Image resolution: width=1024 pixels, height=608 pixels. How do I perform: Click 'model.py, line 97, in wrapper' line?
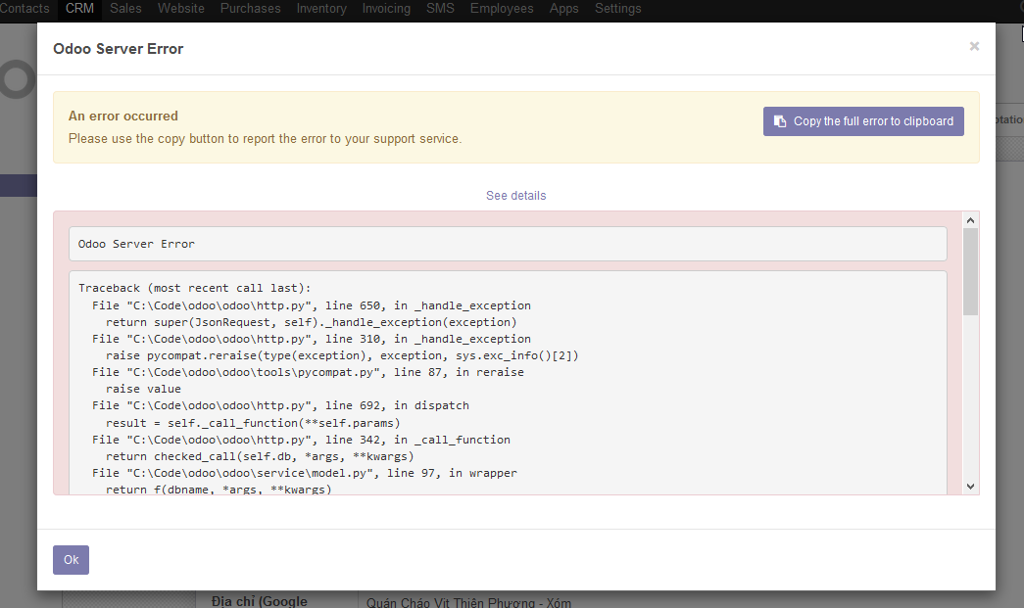pos(305,473)
